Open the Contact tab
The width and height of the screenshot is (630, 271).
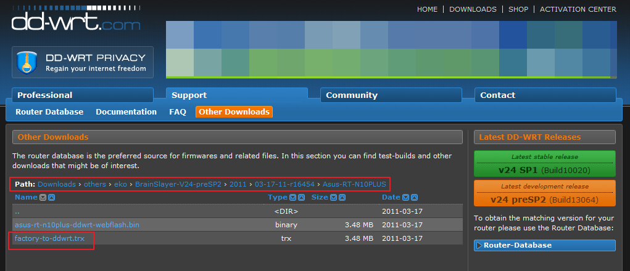point(545,95)
